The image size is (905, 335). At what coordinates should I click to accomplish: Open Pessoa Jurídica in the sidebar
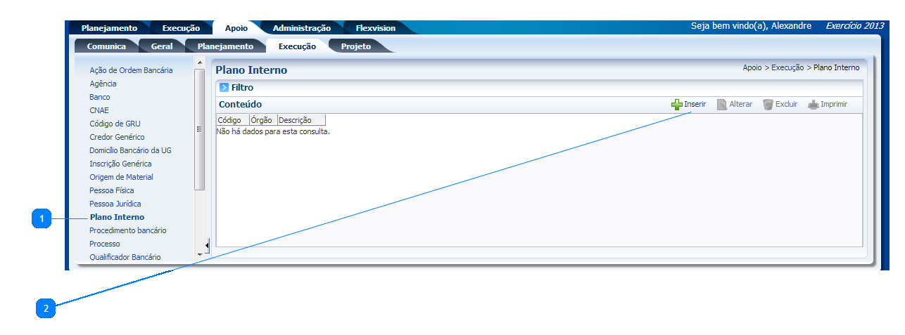(x=115, y=204)
